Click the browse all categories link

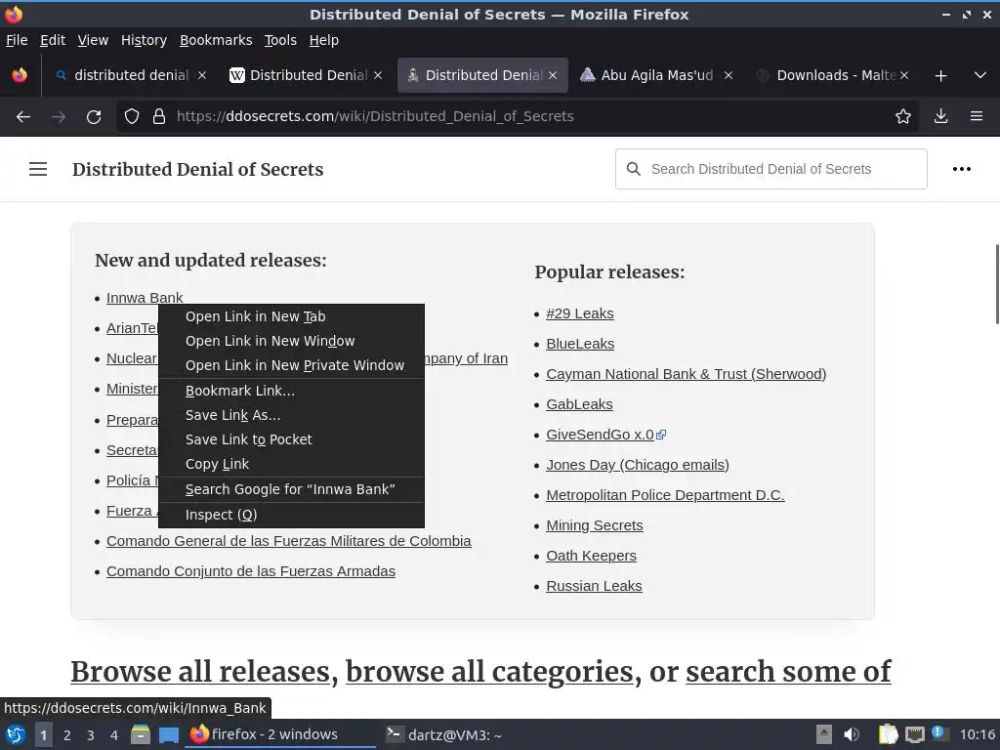489,672
